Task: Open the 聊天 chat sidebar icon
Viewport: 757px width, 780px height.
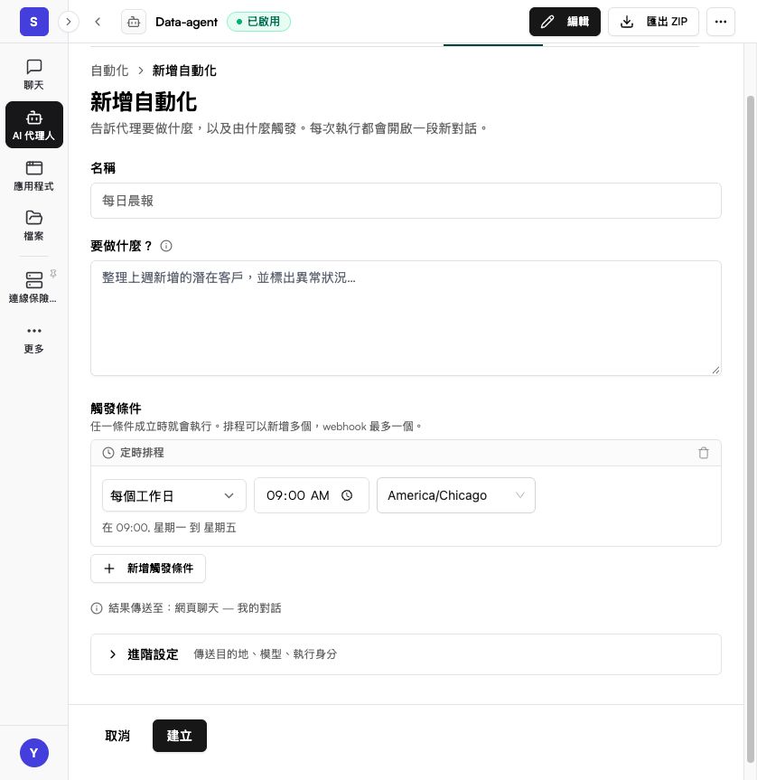Action: tap(33, 74)
